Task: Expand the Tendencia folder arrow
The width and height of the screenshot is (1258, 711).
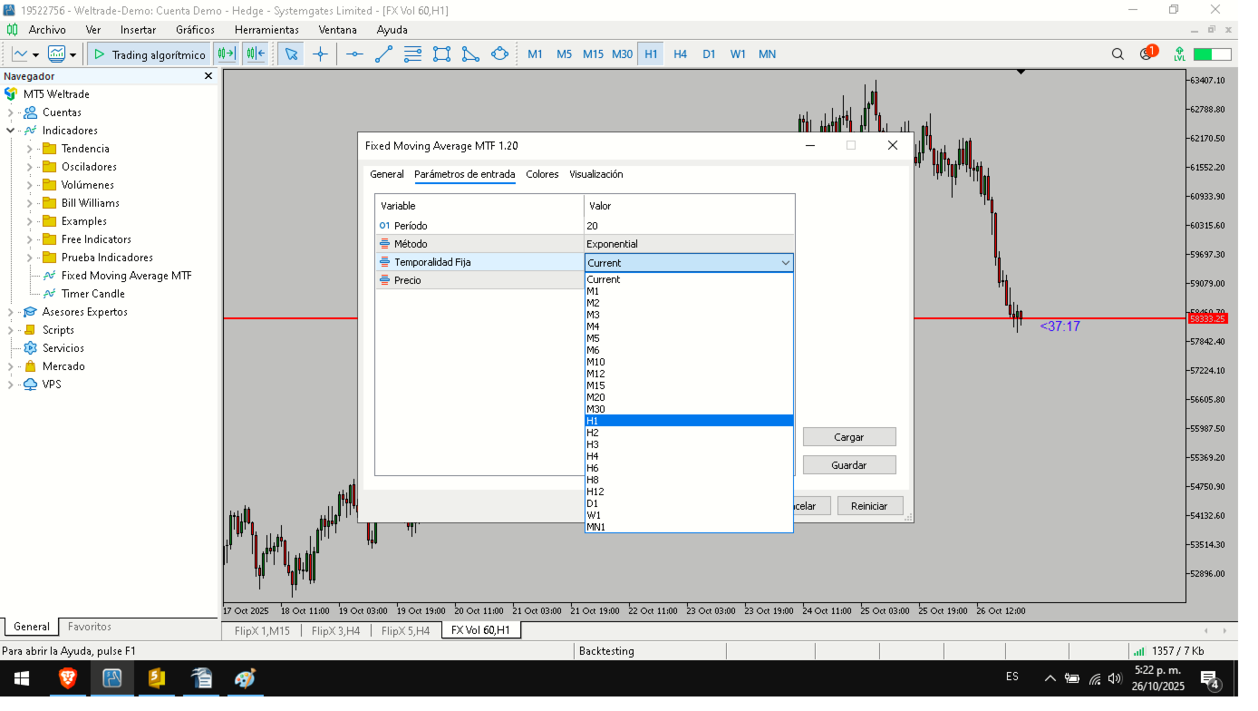Action: coord(30,149)
